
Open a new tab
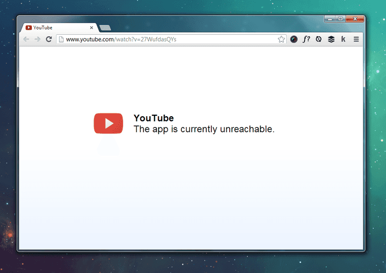coord(105,28)
